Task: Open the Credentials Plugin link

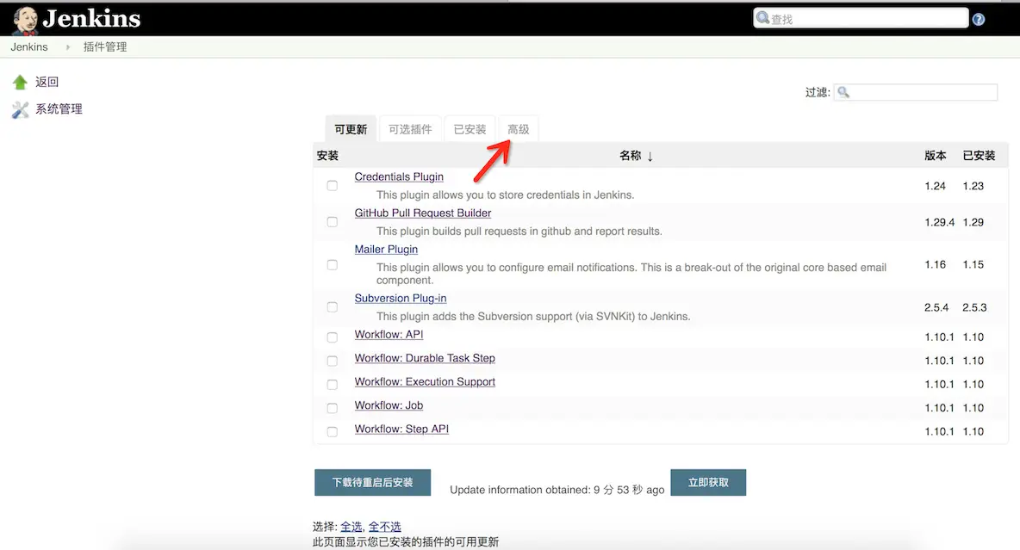Action: (x=399, y=176)
